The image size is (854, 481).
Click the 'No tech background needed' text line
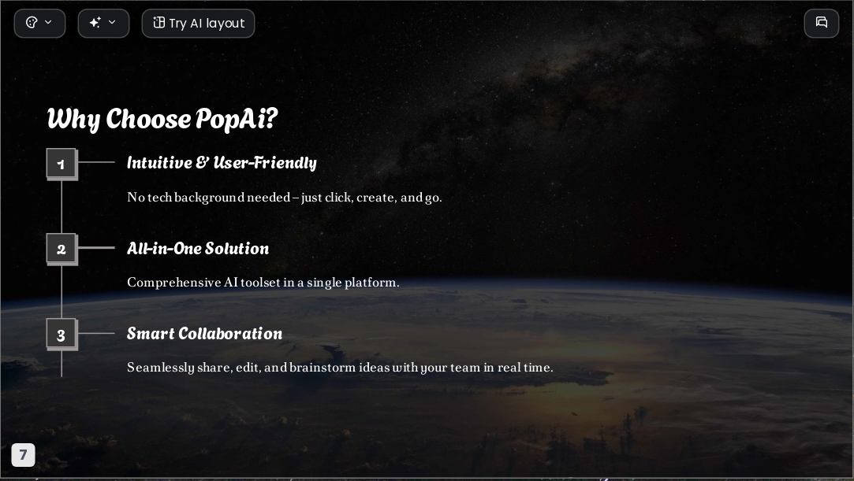[285, 198]
